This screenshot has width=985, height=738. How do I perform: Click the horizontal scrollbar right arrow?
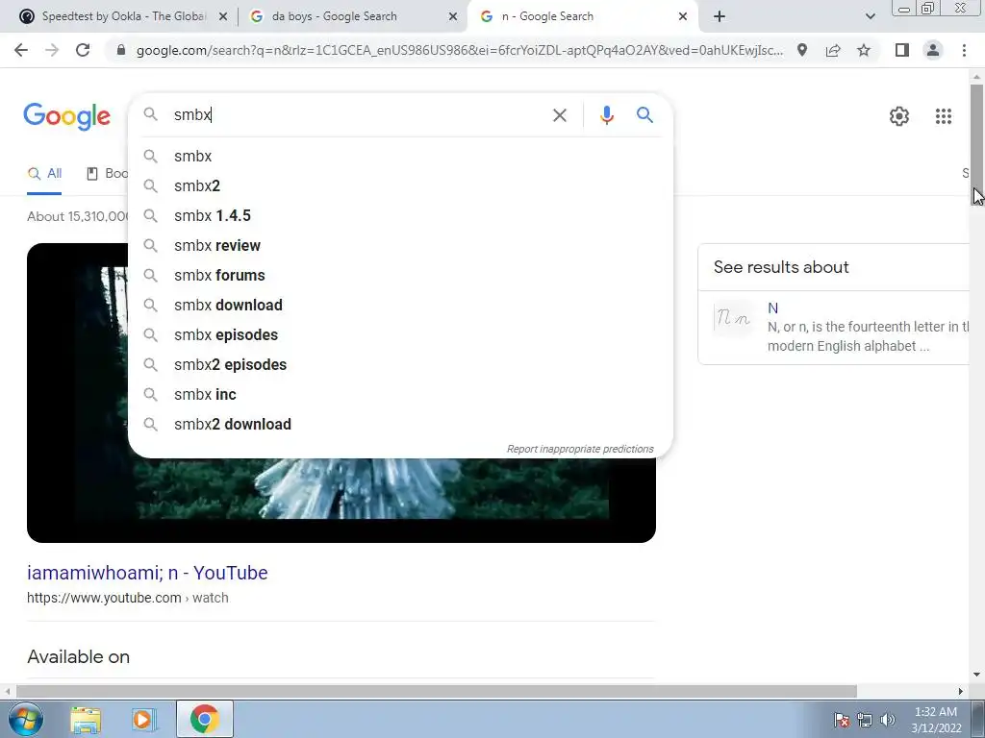point(961,691)
